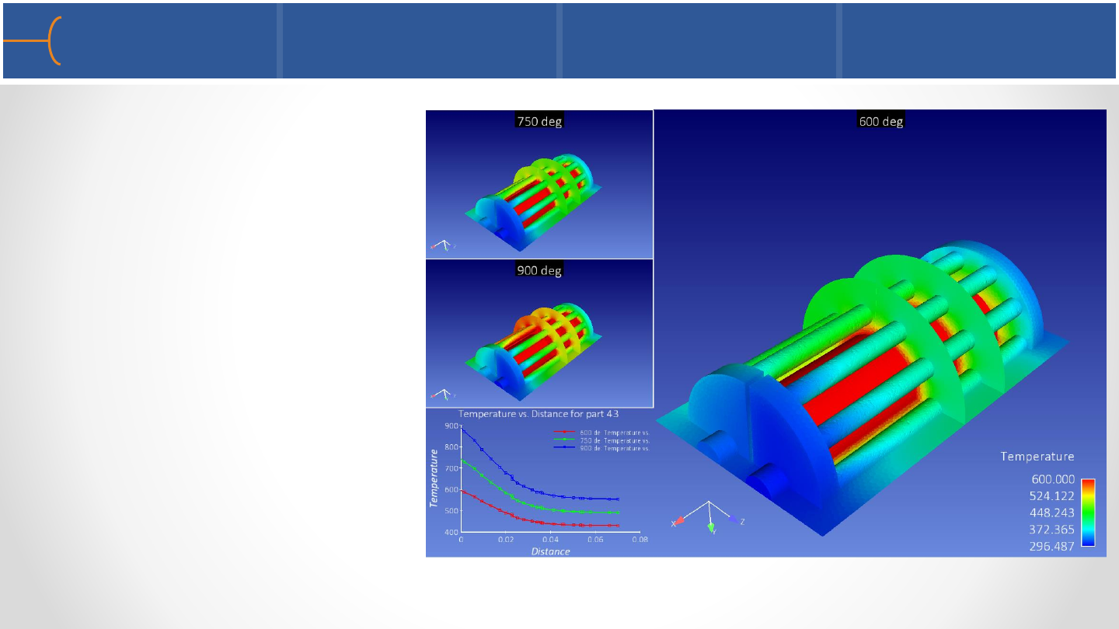Click the "750 deg" label
The width and height of the screenshot is (1119, 629).
click(x=539, y=120)
